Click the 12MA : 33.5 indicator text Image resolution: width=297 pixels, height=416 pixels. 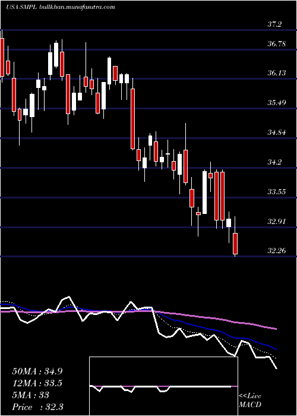(x=37, y=383)
